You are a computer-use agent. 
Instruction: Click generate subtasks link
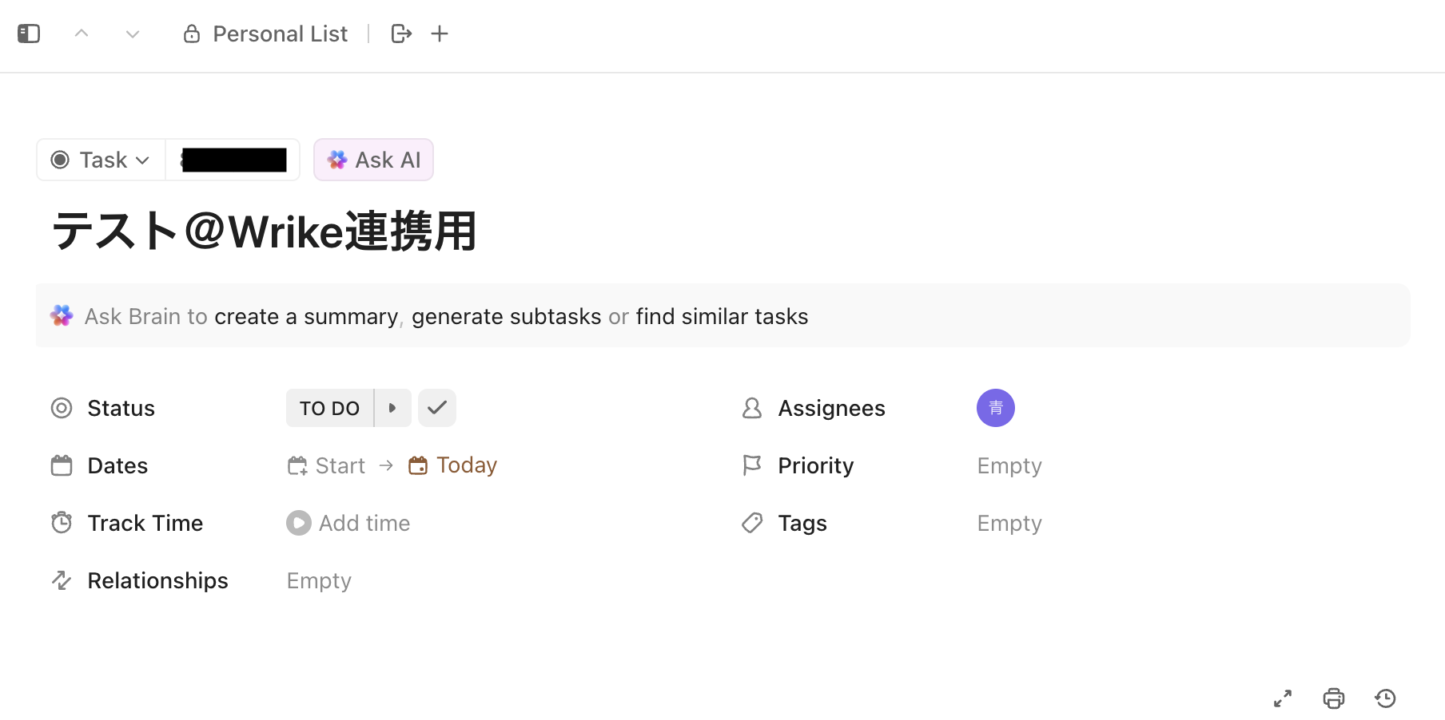coord(507,317)
